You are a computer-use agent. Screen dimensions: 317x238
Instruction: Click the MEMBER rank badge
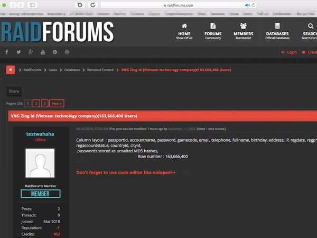click(41, 194)
